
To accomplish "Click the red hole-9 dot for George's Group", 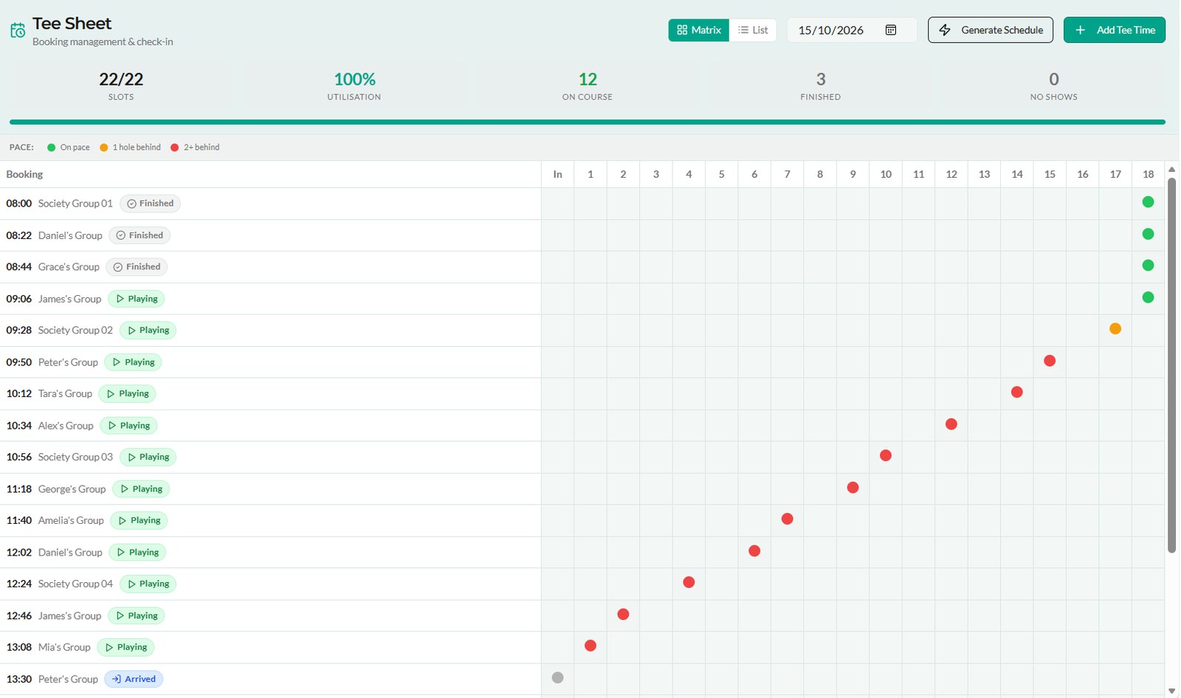I will 853,488.
